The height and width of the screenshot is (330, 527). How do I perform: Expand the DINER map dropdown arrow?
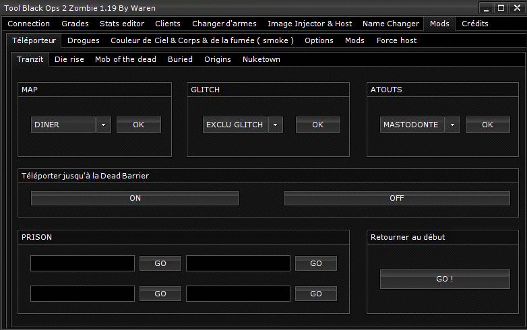pyautogui.click(x=104, y=125)
